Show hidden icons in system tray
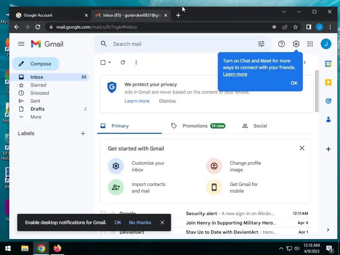This screenshot has height=255, width=340. (281, 248)
